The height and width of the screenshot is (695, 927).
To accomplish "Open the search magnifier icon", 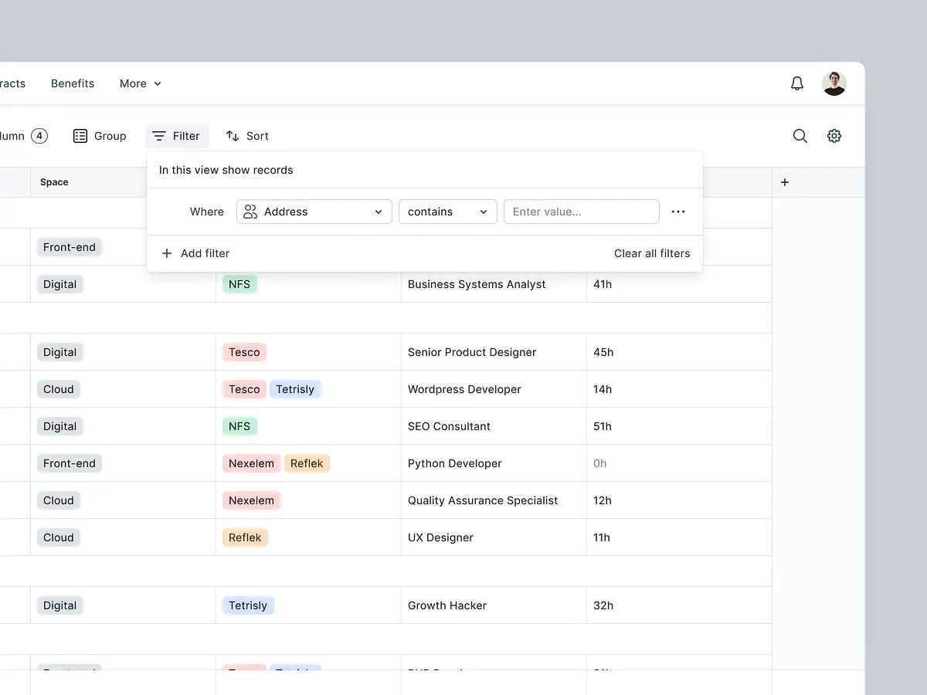I will pos(800,136).
